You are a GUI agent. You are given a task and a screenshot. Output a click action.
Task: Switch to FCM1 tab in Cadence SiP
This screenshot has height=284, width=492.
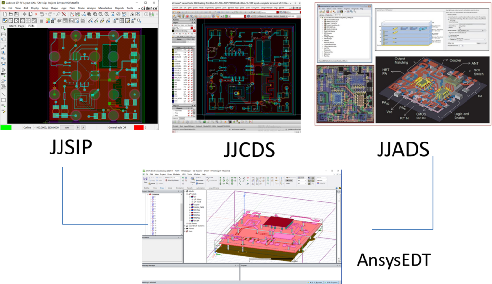click(x=31, y=26)
